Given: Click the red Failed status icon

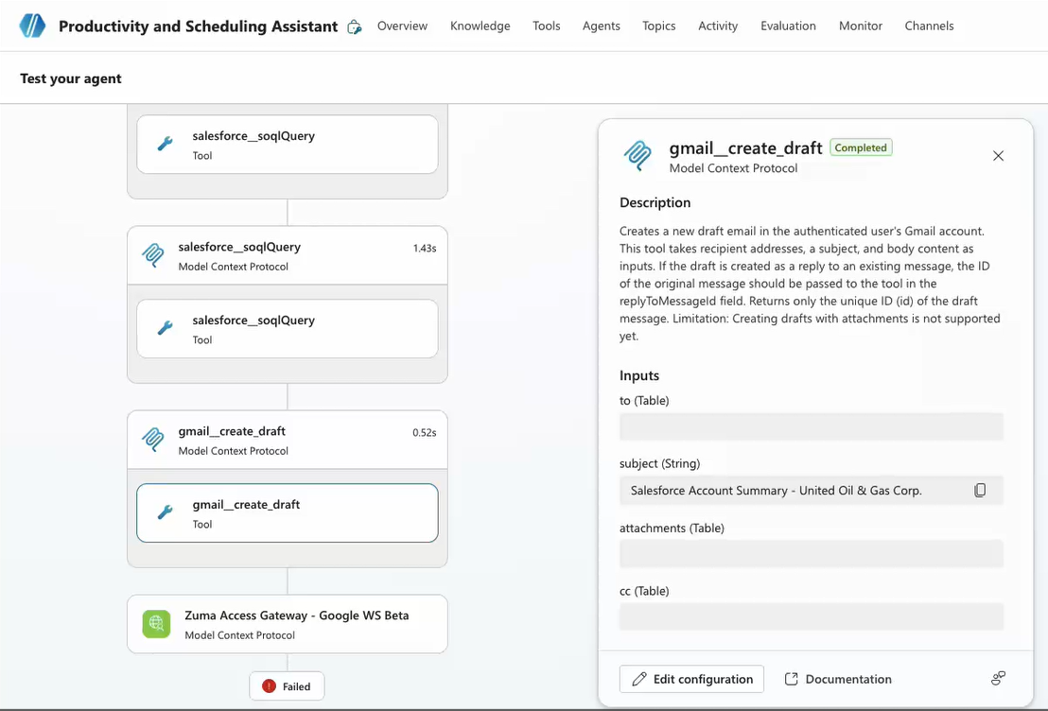Looking at the screenshot, I should click(269, 686).
